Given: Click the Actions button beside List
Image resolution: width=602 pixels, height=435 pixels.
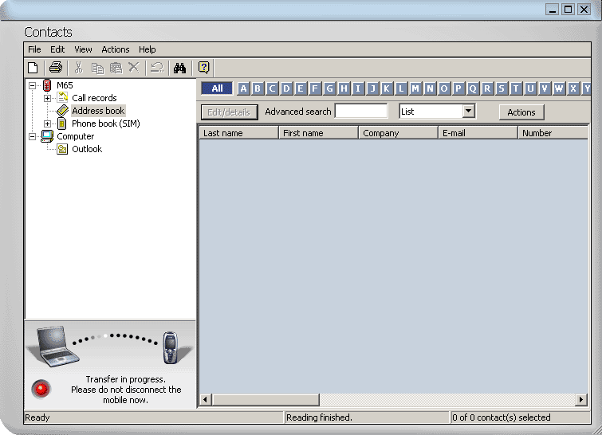Looking at the screenshot, I should 521,112.
